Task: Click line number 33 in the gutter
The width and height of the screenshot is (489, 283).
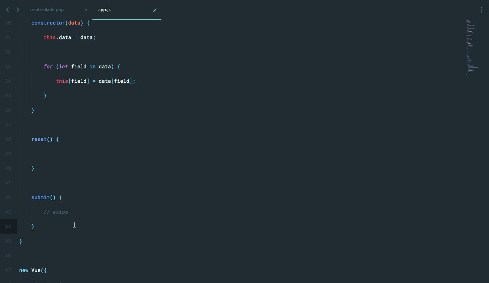Action: [8, 66]
